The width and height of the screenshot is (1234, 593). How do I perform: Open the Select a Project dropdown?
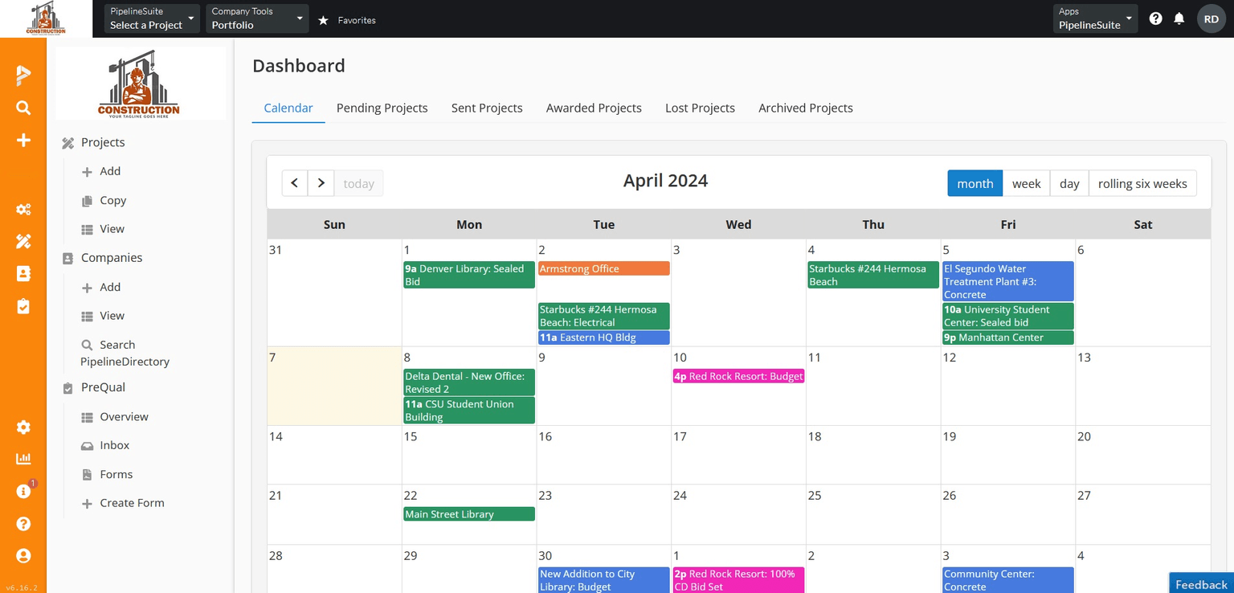[x=152, y=18]
